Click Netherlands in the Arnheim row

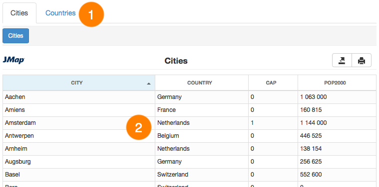click(173, 149)
